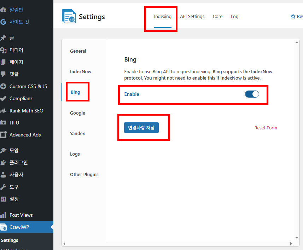Click the scroll down arrow

(297, 238)
